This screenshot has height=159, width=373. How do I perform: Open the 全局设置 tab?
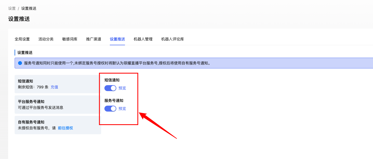click(x=22, y=39)
